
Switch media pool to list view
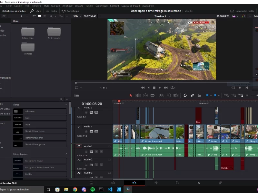tap(45, 16)
